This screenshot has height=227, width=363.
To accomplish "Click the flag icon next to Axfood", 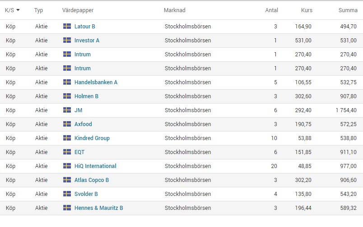I will [67, 124].
